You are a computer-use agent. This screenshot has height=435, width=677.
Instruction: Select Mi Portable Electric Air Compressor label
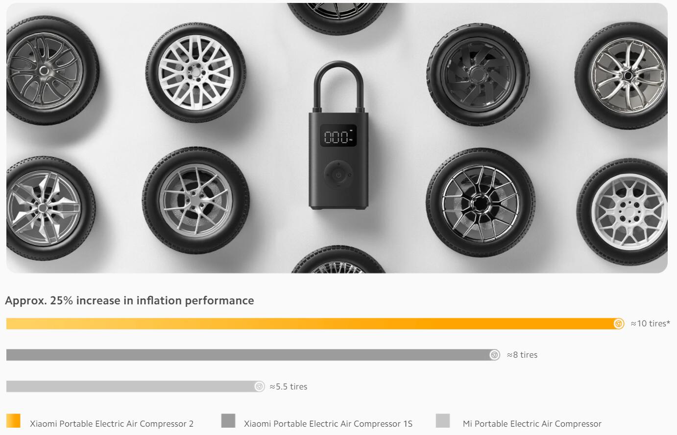click(532, 424)
